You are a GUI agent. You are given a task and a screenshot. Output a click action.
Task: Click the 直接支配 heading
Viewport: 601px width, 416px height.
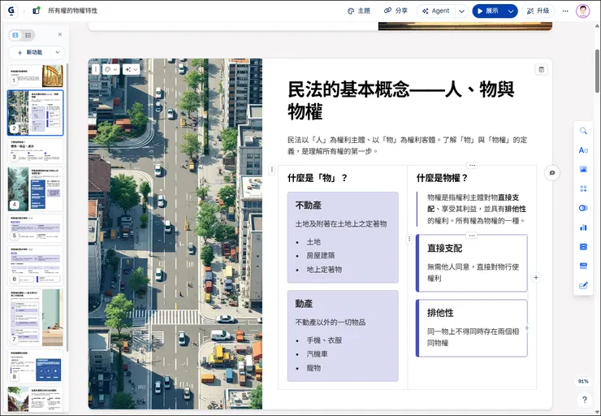coord(444,249)
